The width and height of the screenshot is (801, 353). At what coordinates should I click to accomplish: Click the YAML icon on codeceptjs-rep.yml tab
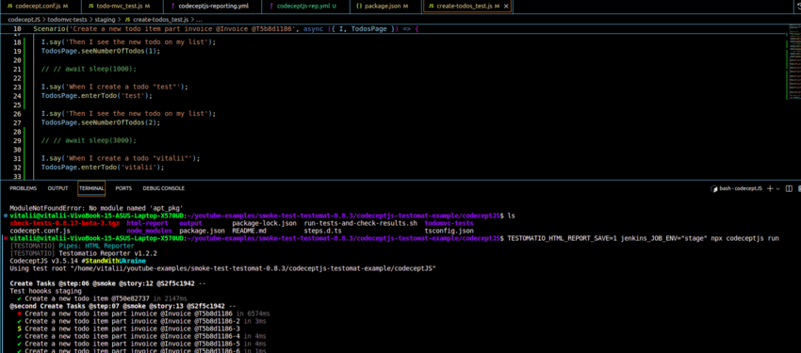click(270, 7)
